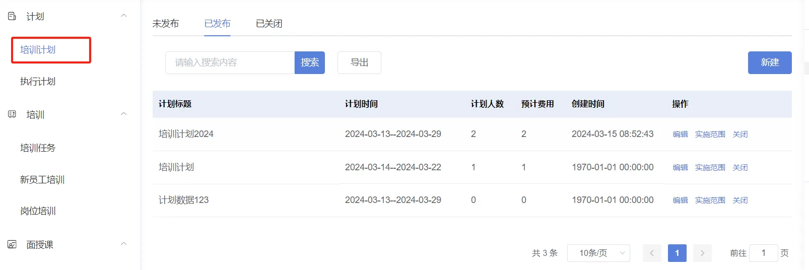Open 岗位培训 in the sidebar
The width and height of the screenshot is (809, 270).
38,211
